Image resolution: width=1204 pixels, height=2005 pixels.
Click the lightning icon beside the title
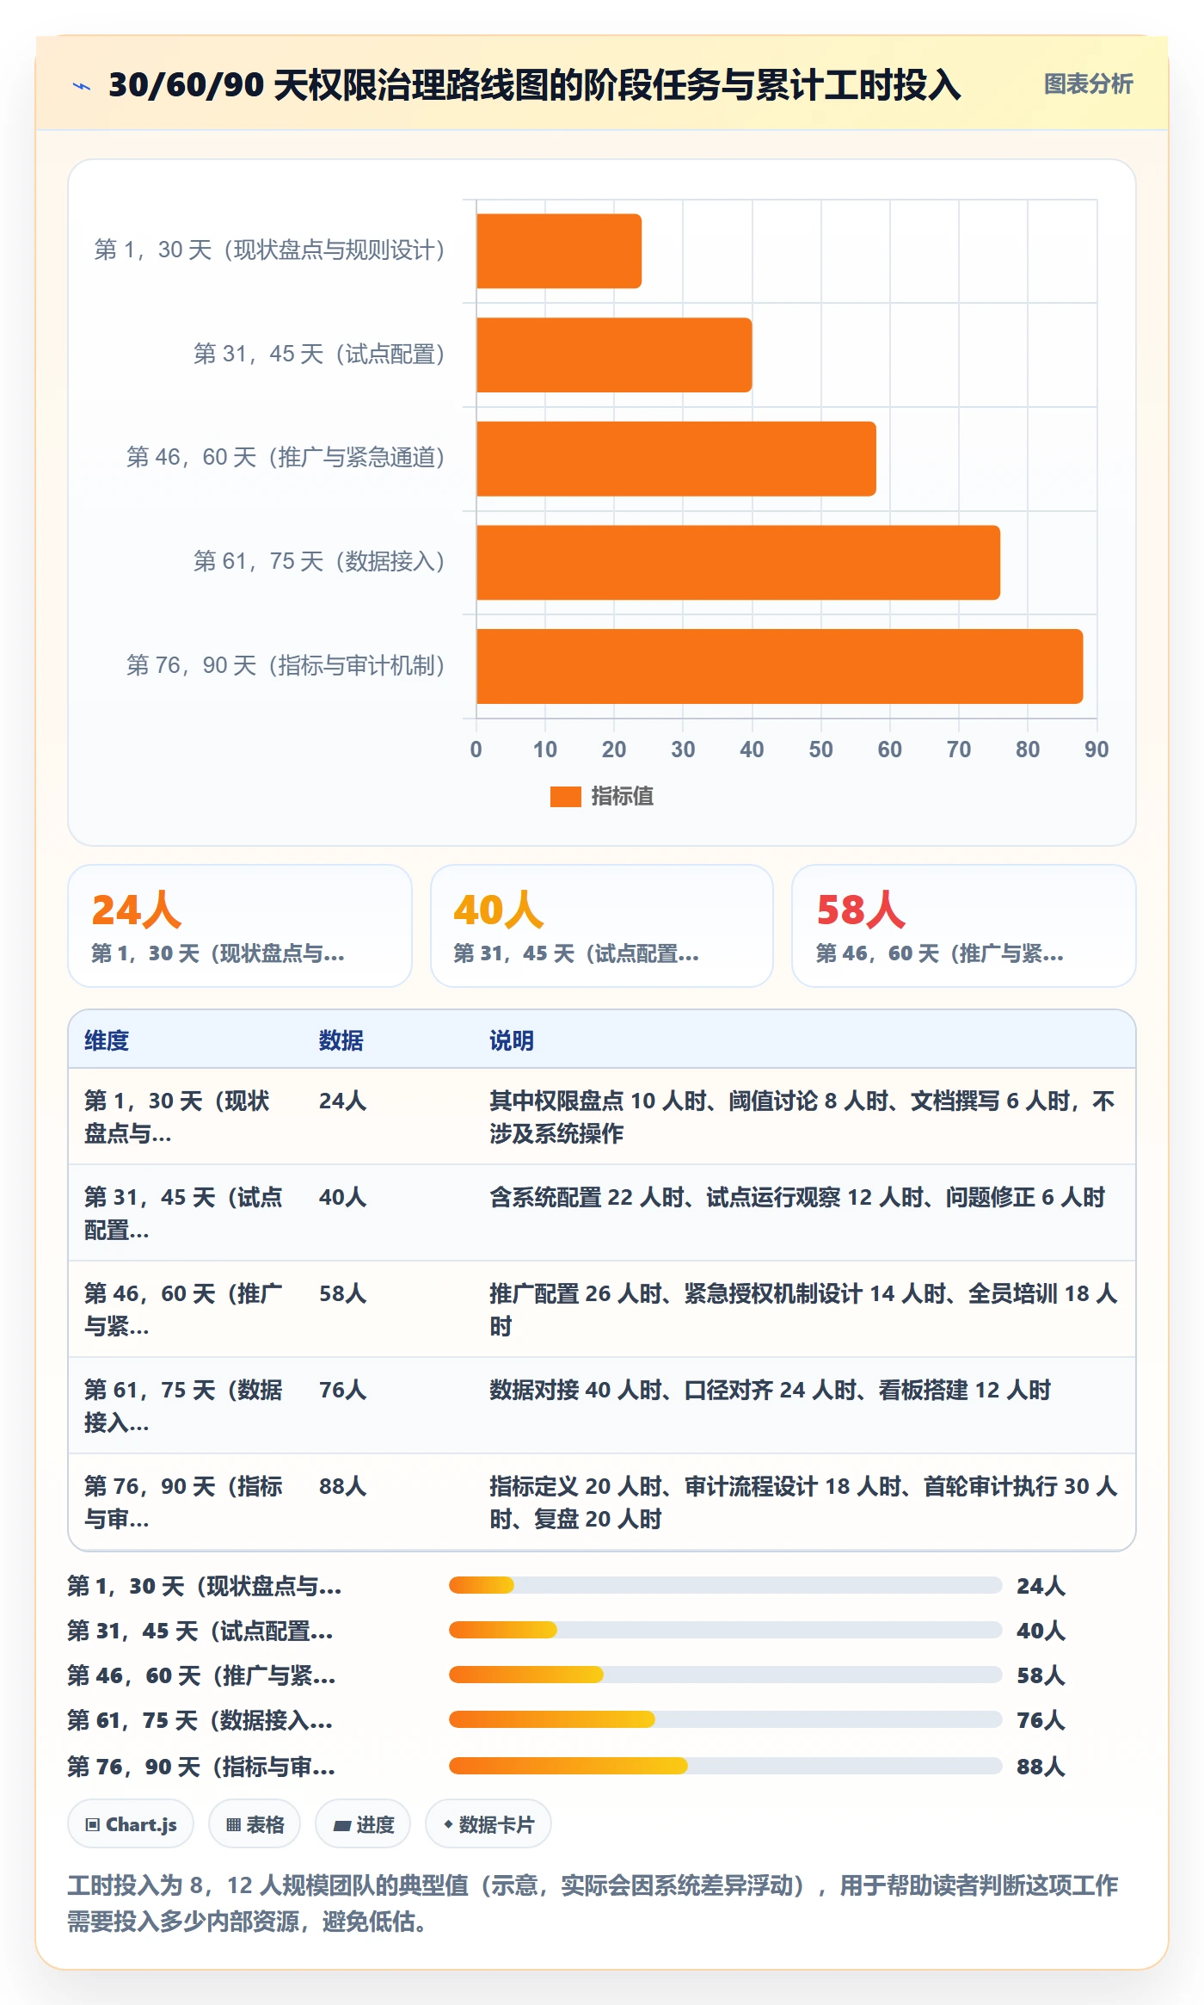tap(82, 86)
